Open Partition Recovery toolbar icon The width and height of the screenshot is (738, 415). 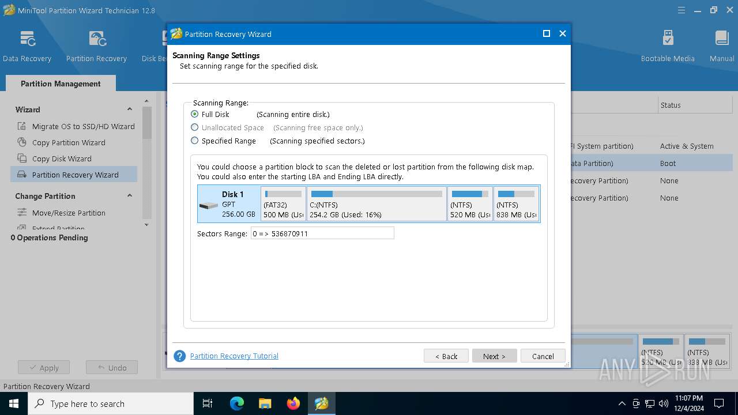pos(96,39)
